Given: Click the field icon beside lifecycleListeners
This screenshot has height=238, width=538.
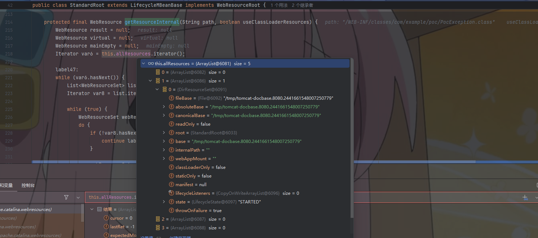Looking at the screenshot, I should 172,193.
